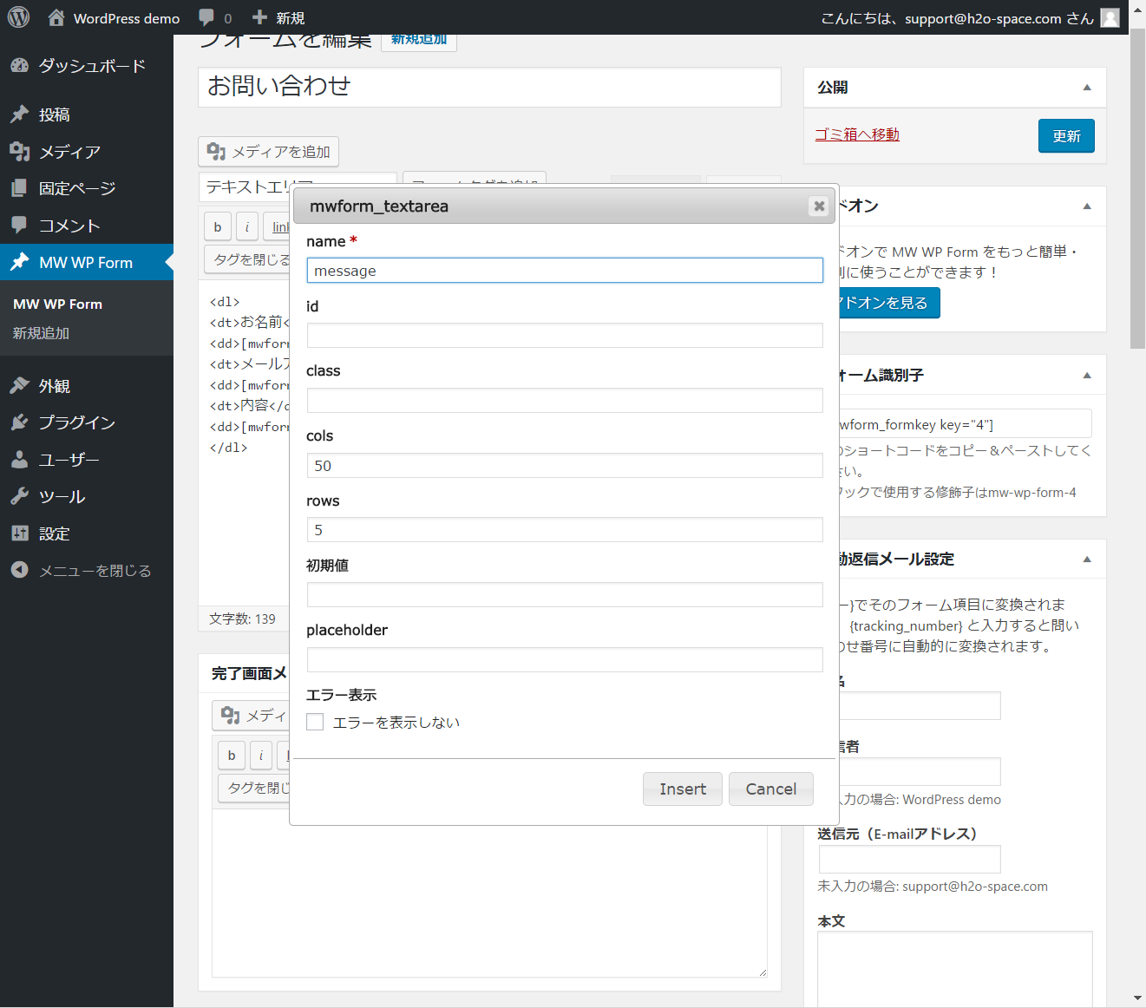Image resolution: width=1146 pixels, height=1008 pixels.
Task: Click the comments bubble icon in admin bar
Action: 206,17
